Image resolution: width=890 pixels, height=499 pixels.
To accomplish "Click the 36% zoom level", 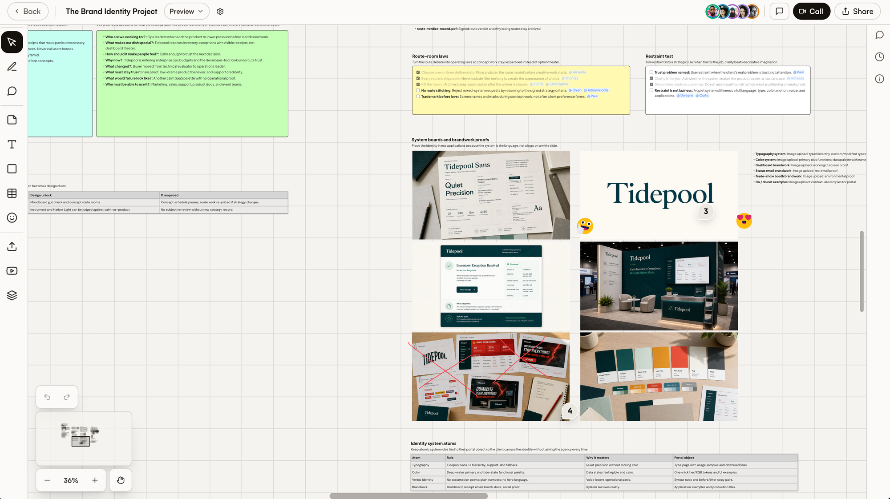I will (71, 480).
